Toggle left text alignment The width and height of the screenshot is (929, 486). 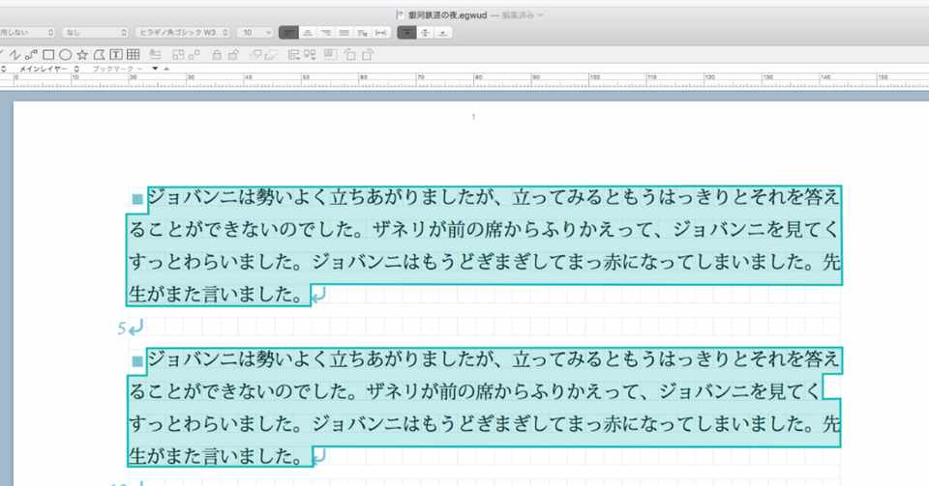tap(288, 33)
